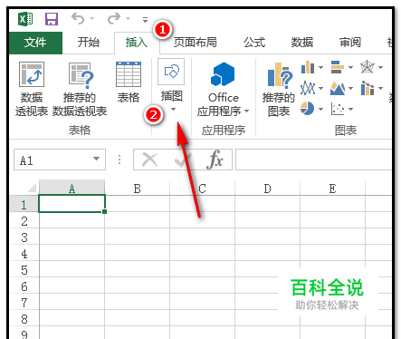Switch to the 审阅 (Review) tab
This screenshot has height=339, width=401.
(x=350, y=43)
